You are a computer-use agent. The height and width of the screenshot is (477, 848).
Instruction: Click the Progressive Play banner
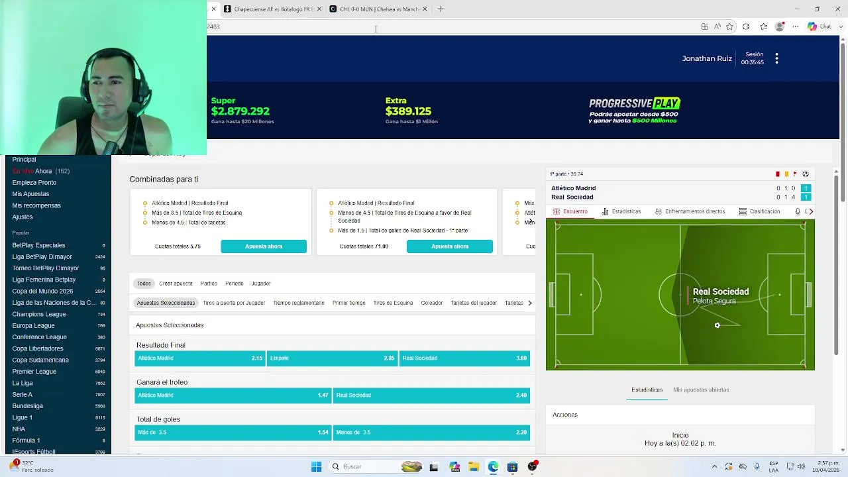[634, 111]
